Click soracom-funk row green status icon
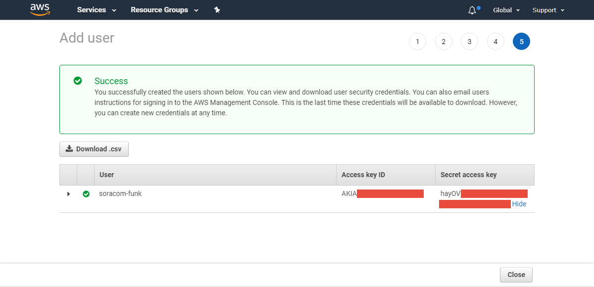Viewport: 594px width, 287px height. pyautogui.click(x=86, y=194)
